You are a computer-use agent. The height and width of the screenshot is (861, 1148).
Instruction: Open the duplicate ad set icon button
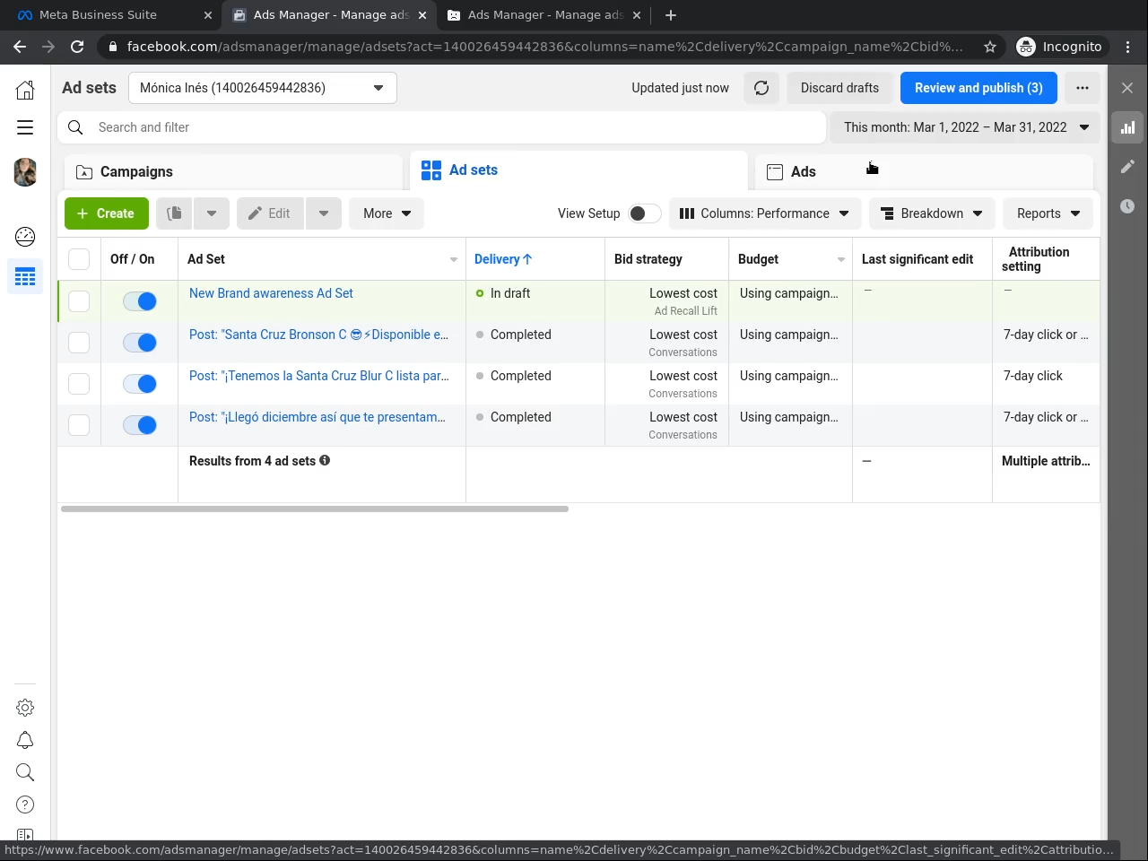coord(175,213)
